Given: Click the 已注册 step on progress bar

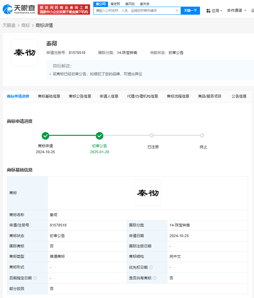Looking at the screenshot, I should 152,136.
